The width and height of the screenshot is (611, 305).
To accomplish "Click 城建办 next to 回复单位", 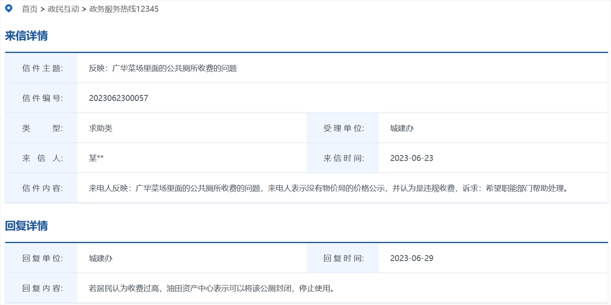I will [101, 258].
